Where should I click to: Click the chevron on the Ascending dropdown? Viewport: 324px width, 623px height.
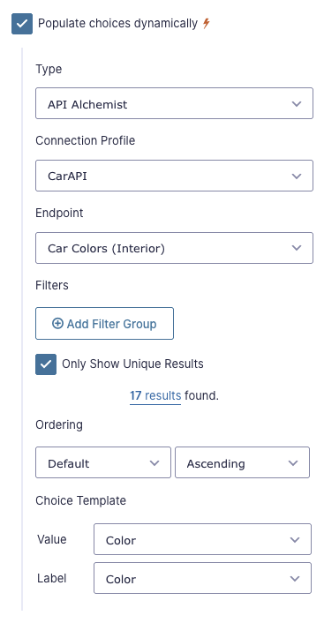click(x=293, y=463)
